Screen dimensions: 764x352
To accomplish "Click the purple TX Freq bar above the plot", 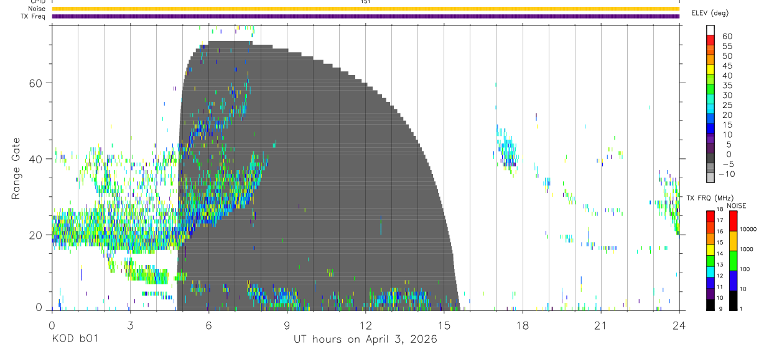I will click(x=365, y=16).
